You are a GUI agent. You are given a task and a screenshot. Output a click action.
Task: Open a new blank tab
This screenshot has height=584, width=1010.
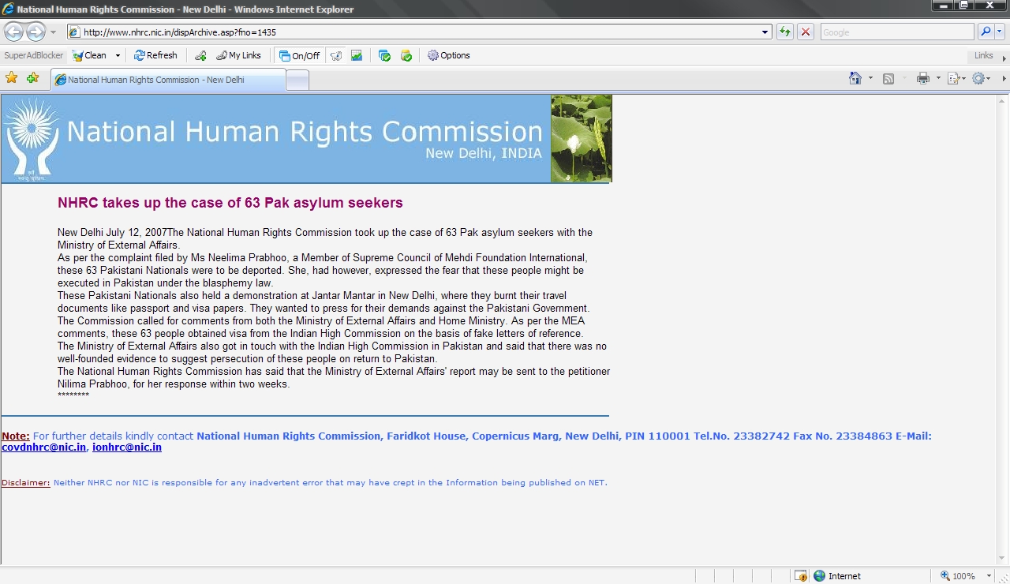[297, 80]
